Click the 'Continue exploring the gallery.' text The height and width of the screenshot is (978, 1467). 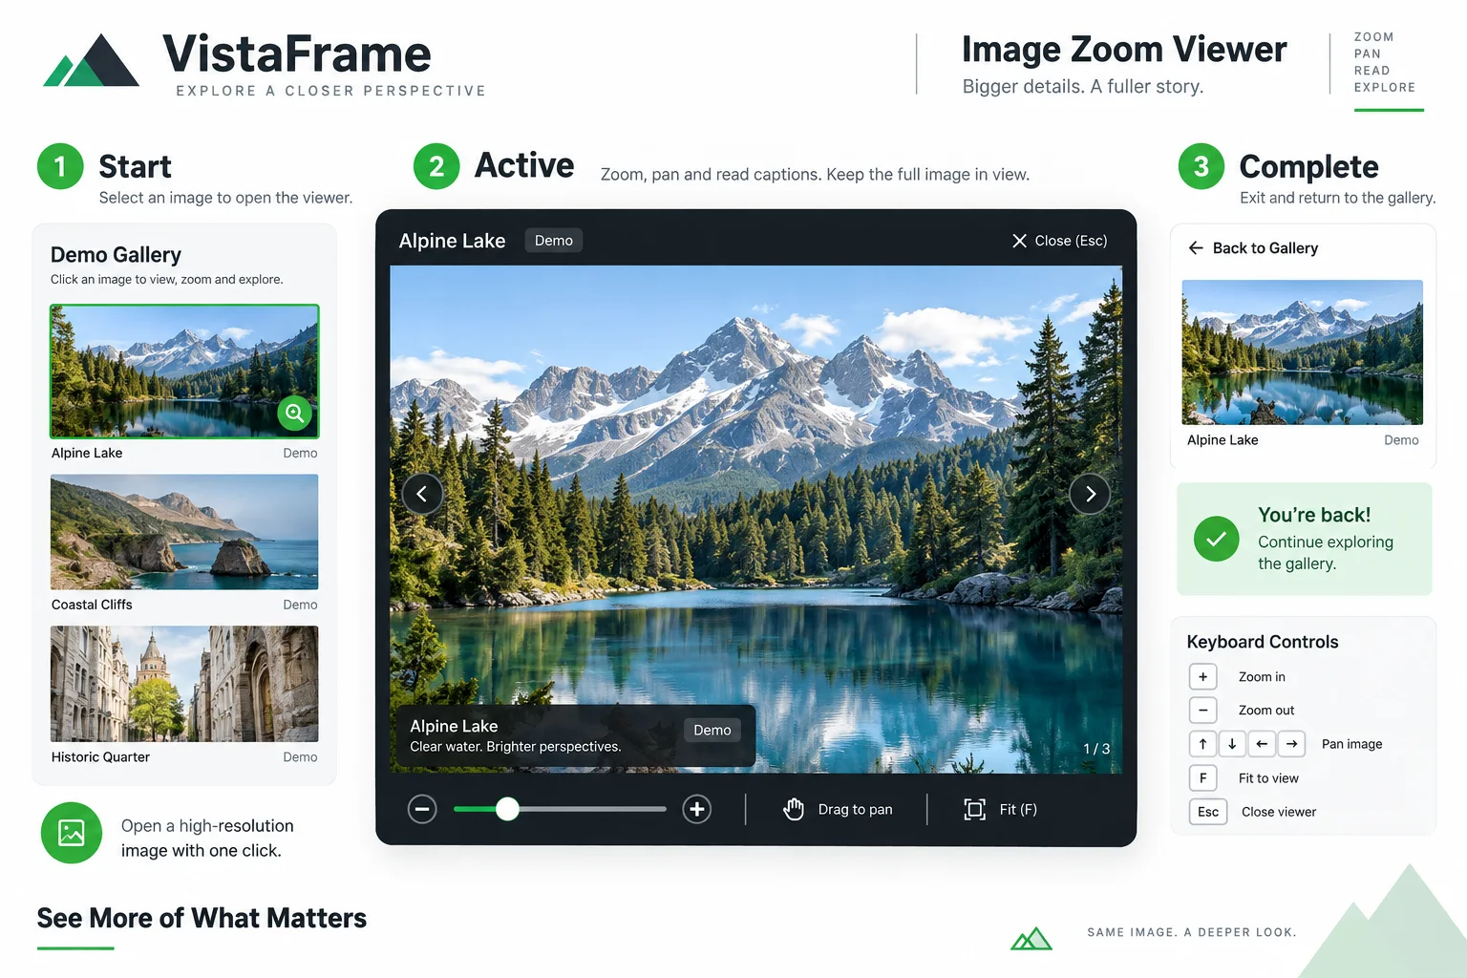1326,553
